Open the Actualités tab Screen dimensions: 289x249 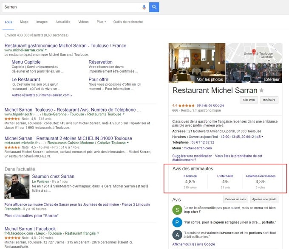click(63, 22)
